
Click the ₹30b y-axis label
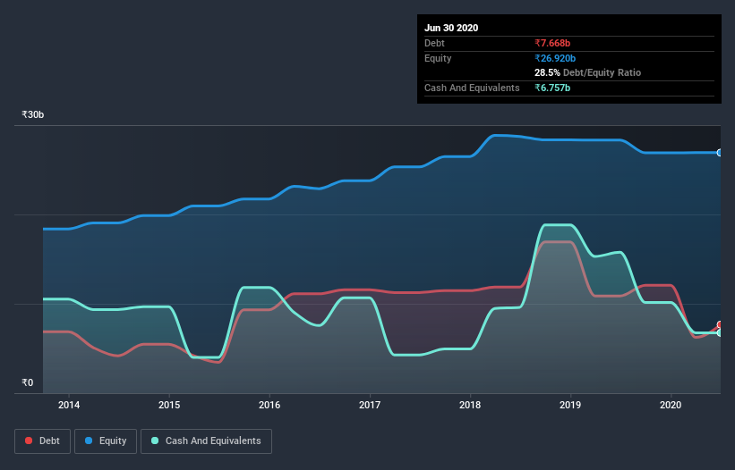pos(33,114)
